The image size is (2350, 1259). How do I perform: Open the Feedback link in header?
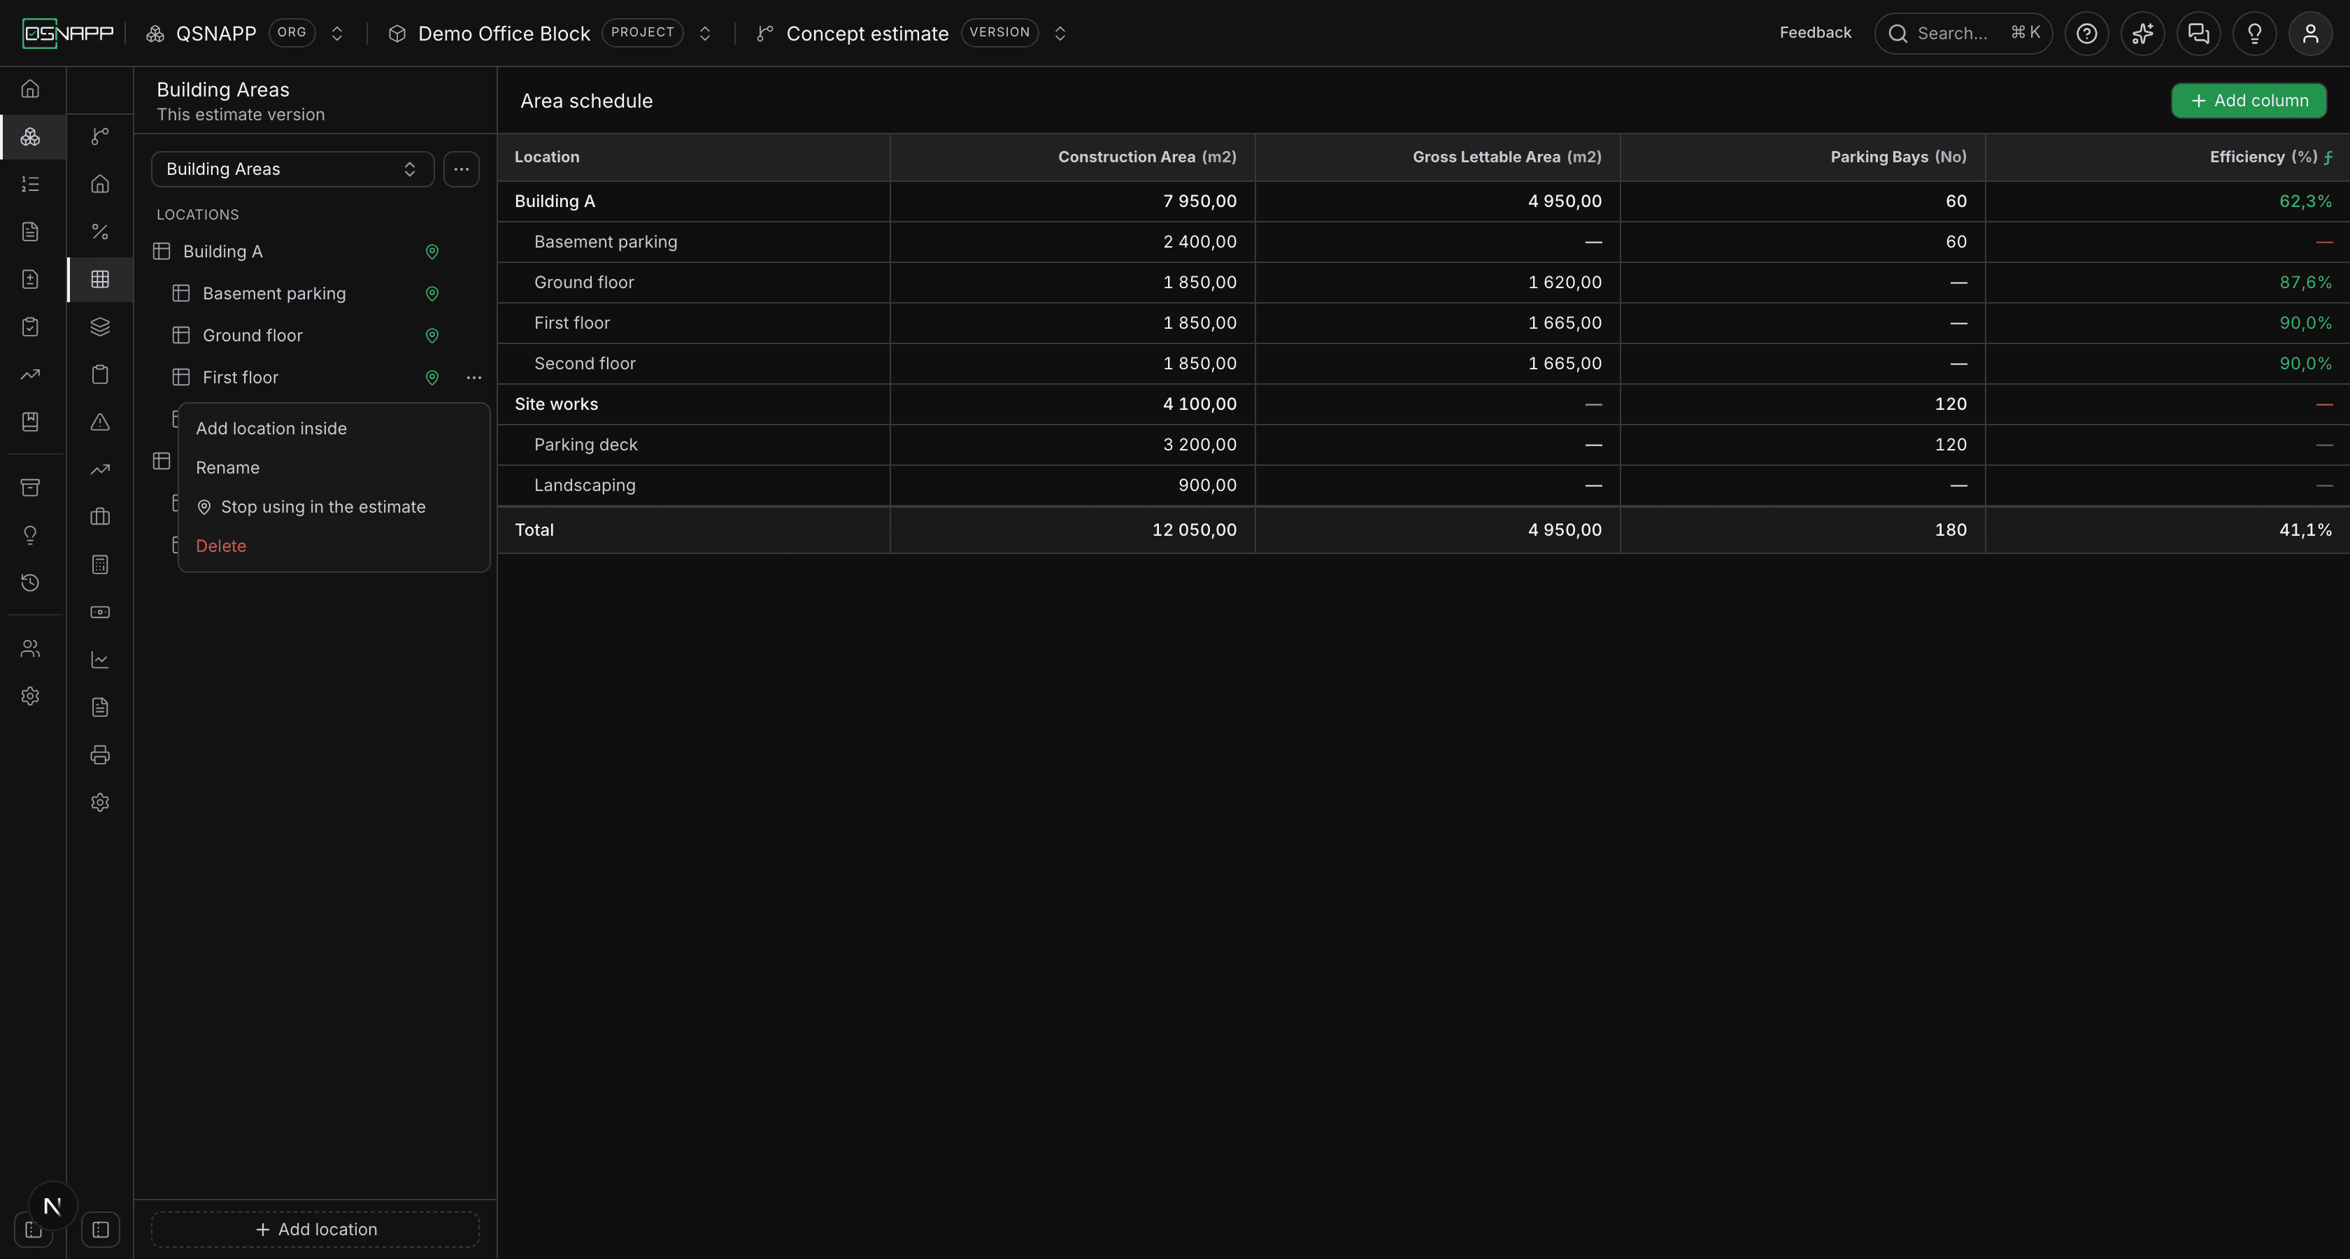(x=1816, y=33)
